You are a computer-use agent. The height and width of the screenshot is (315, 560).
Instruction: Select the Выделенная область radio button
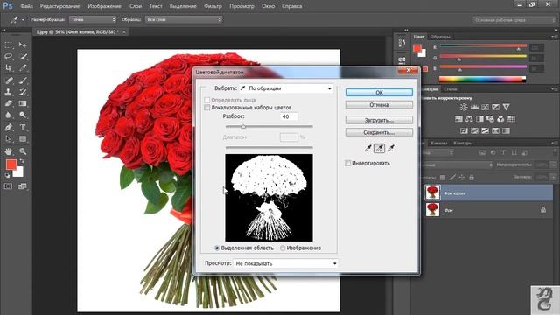click(x=216, y=248)
